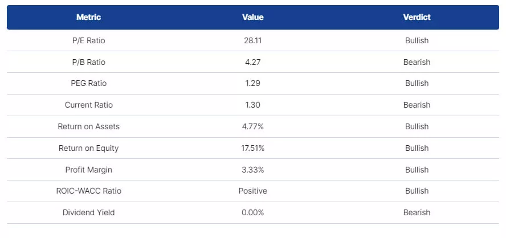
Task: Click the Return on Equity label
Action: 88,148
